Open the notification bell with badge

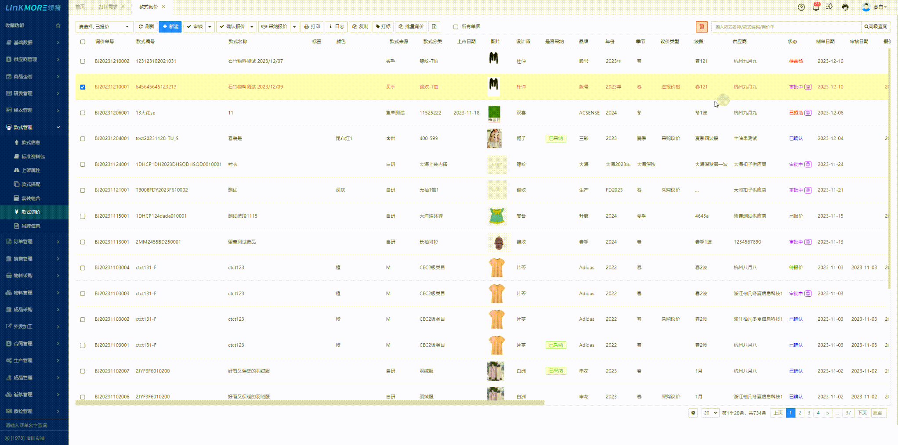816,7
